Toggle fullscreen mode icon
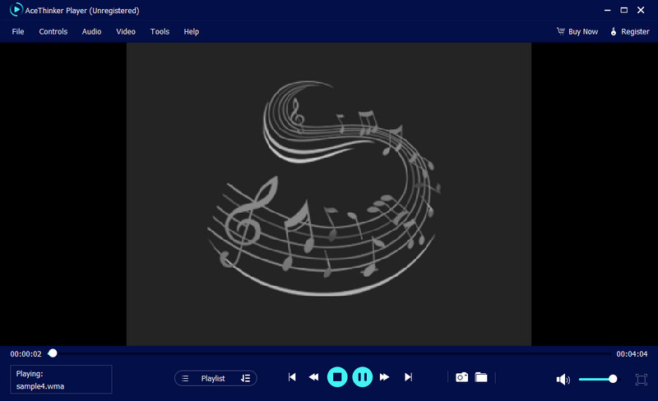Image resolution: width=658 pixels, height=401 pixels. (642, 379)
